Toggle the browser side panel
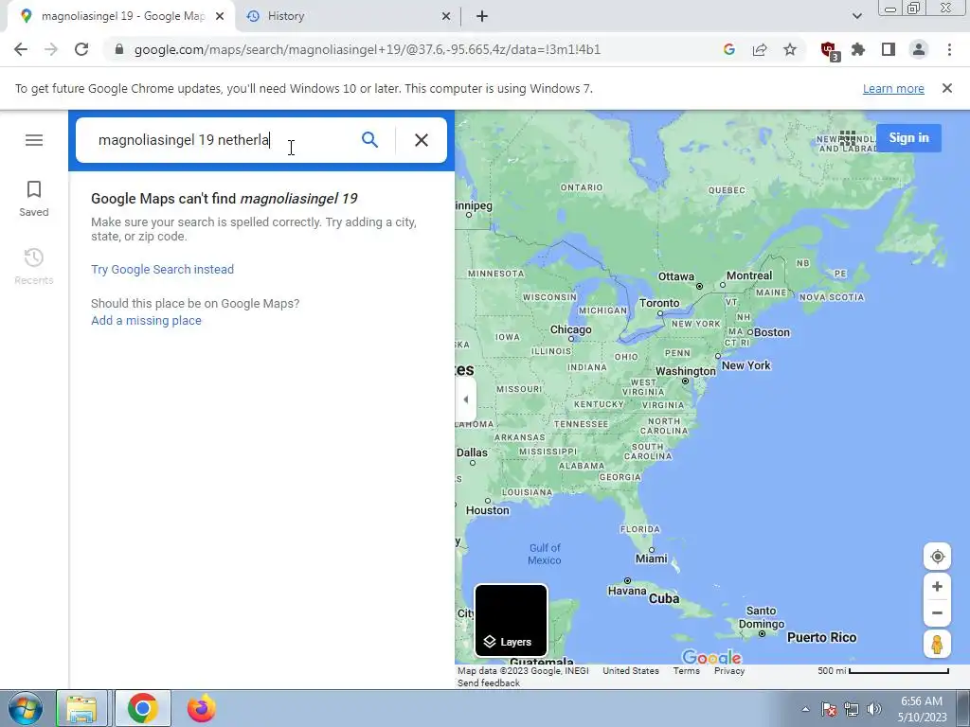Image resolution: width=970 pixels, height=727 pixels. pos(889,49)
